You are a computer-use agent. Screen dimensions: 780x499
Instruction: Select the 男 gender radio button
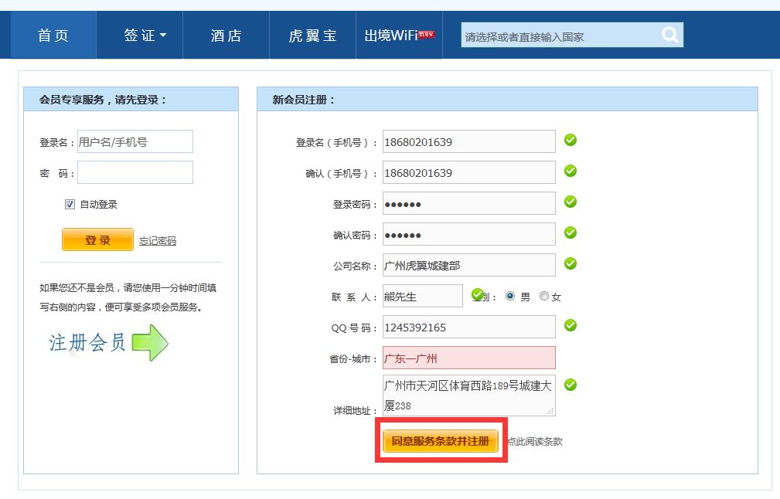click(x=511, y=295)
